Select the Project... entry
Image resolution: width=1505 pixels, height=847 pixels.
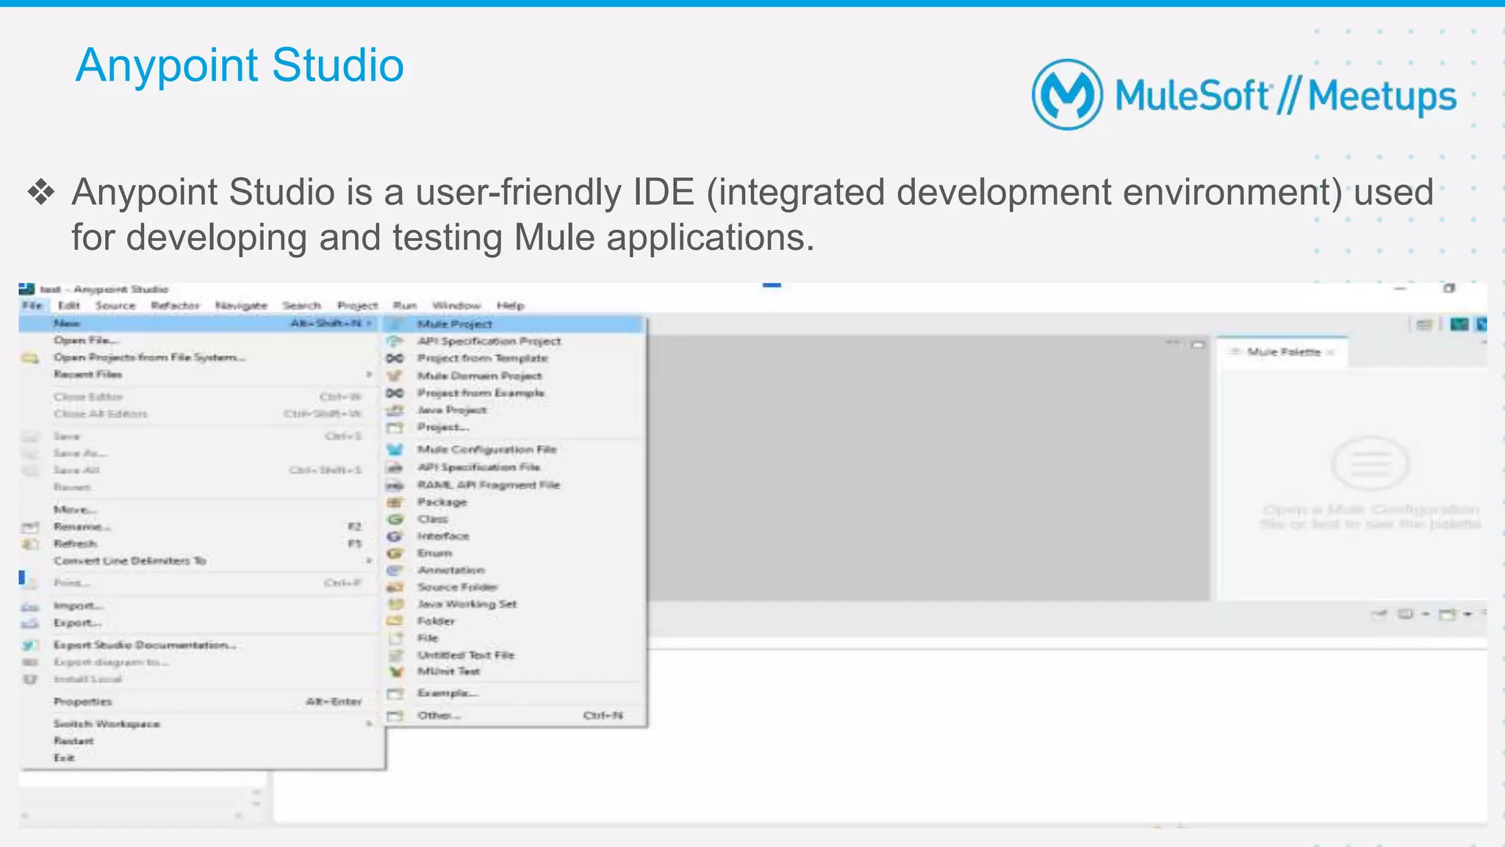[513, 427]
